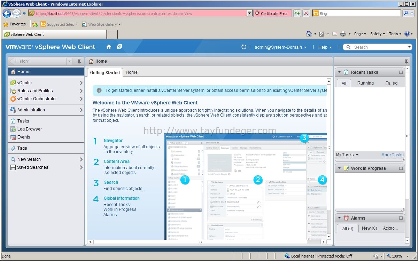Click the IE print icon
The height and width of the screenshot is (261, 418).
343,34
